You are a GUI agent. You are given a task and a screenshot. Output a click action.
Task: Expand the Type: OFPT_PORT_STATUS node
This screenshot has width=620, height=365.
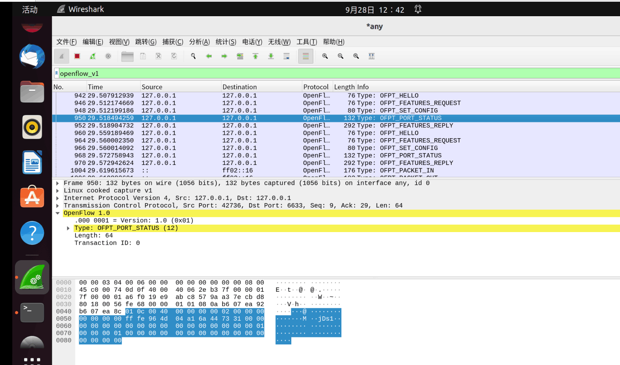(x=68, y=228)
